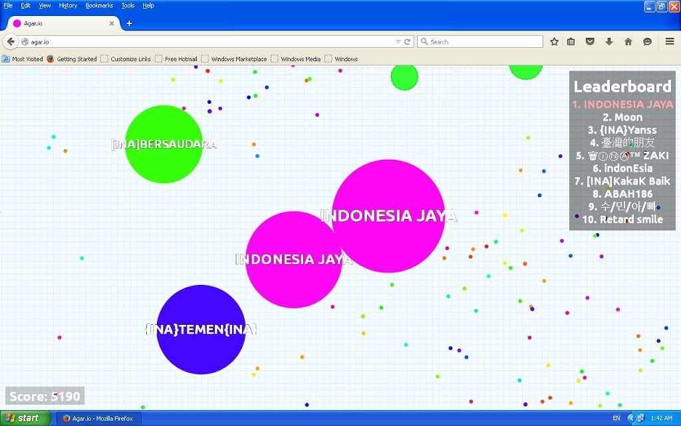Open Free Hotmail bookmark
This screenshot has width=681, height=426.
point(176,59)
